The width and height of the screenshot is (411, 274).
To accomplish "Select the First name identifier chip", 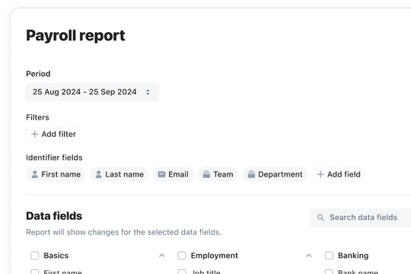I will point(56,174).
